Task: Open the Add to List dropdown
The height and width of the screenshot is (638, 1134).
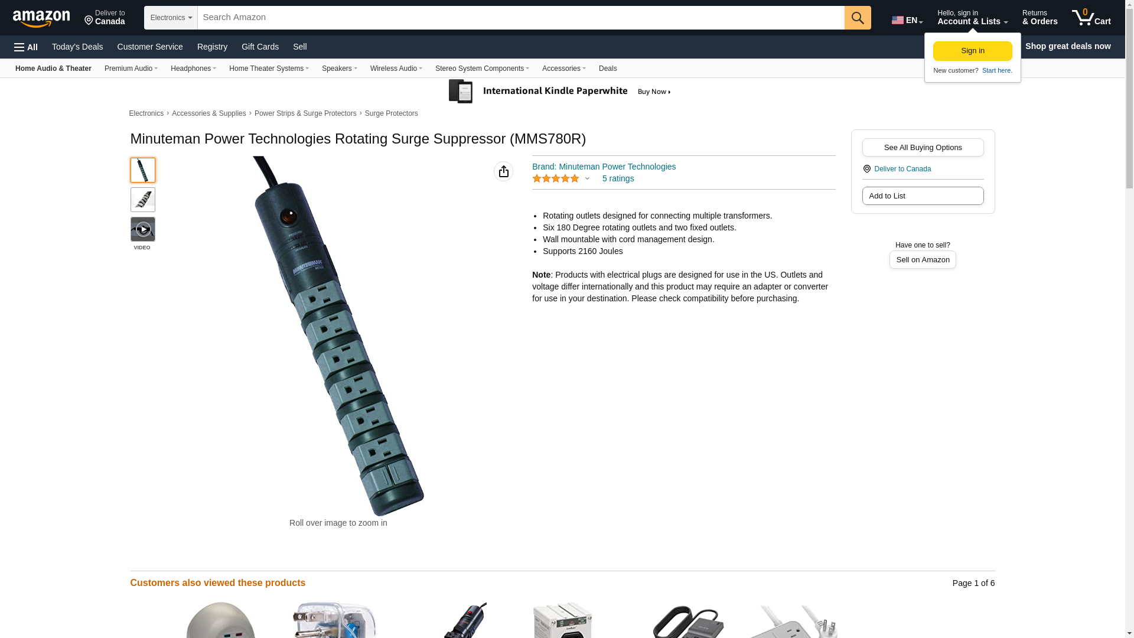Action: (x=923, y=196)
